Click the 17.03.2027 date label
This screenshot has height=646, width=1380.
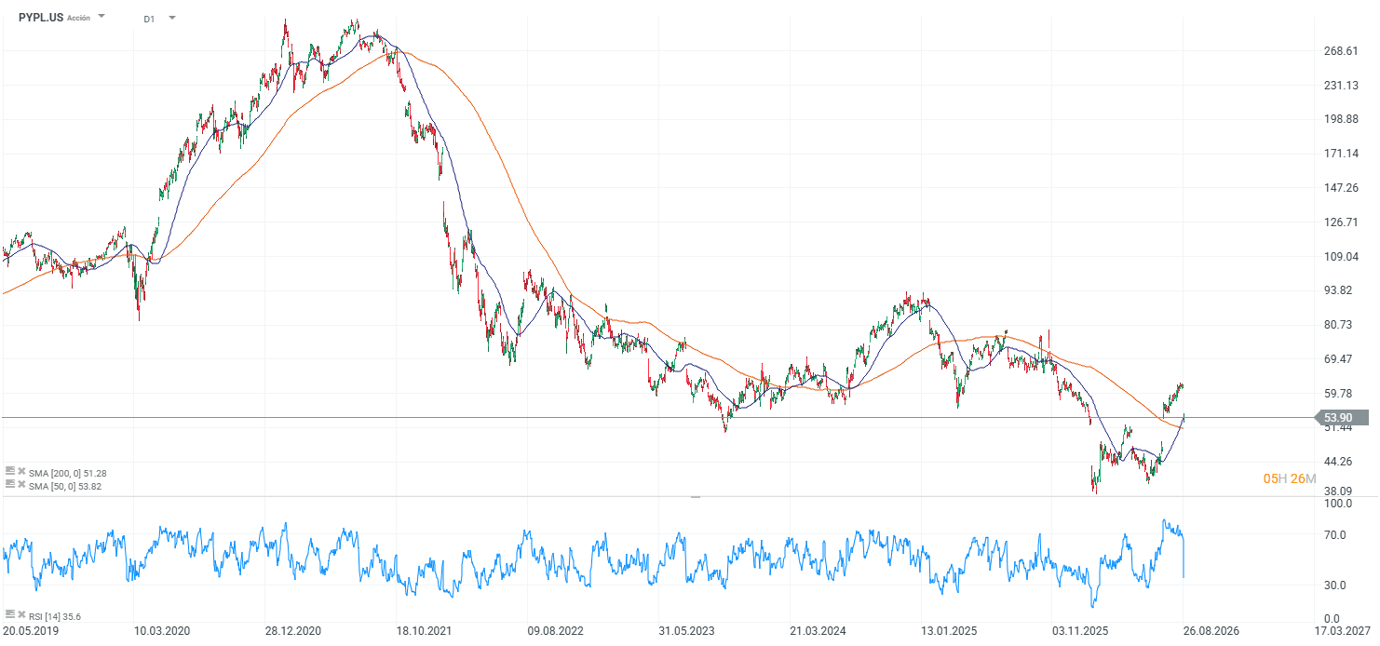(1343, 631)
